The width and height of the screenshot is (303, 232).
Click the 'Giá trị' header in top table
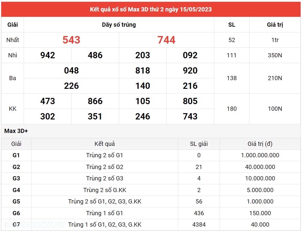(x=275, y=25)
